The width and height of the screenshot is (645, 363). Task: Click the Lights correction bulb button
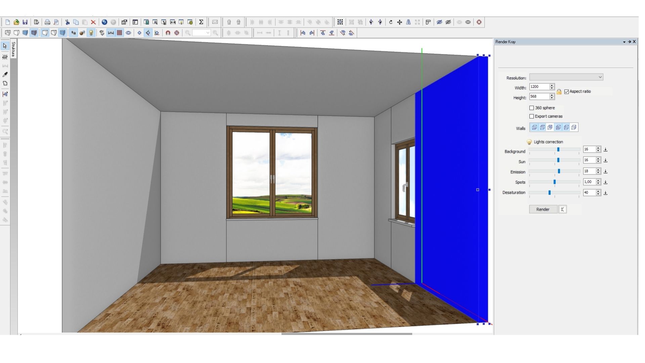coord(529,142)
